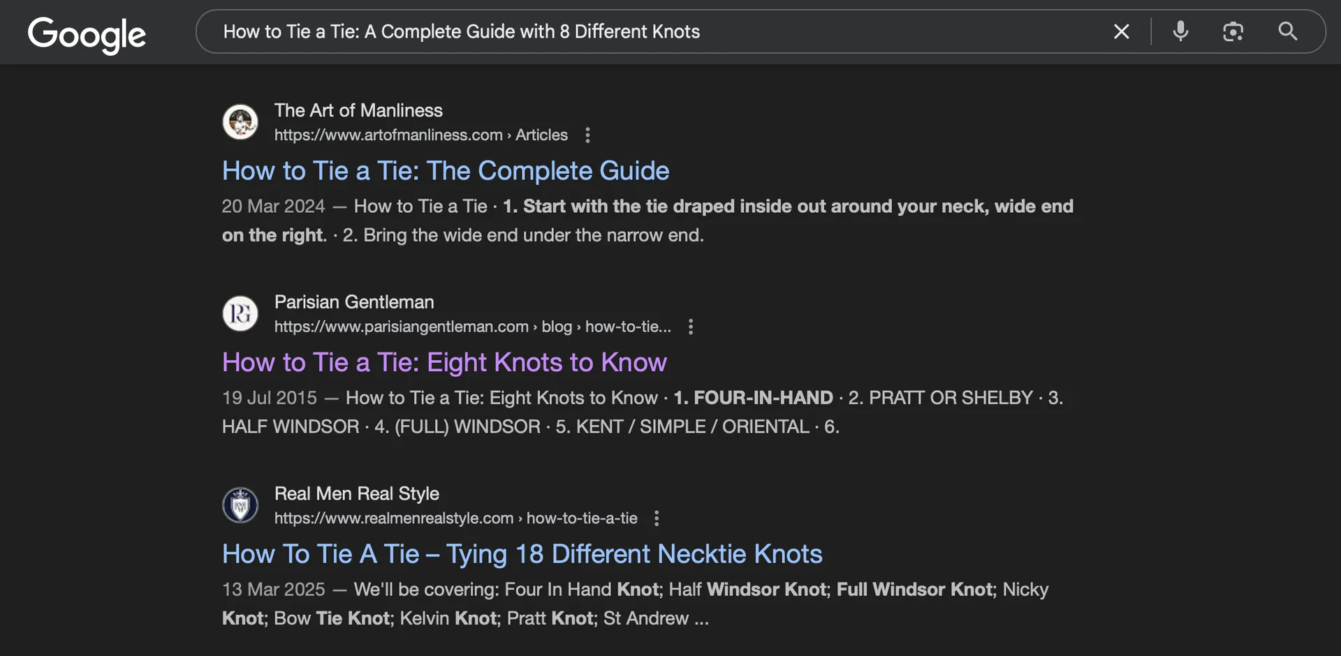Click the Parisian Gentleman site favicon
Image resolution: width=1341 pixels, height=656 pixels.
click(x=240, y=313)
